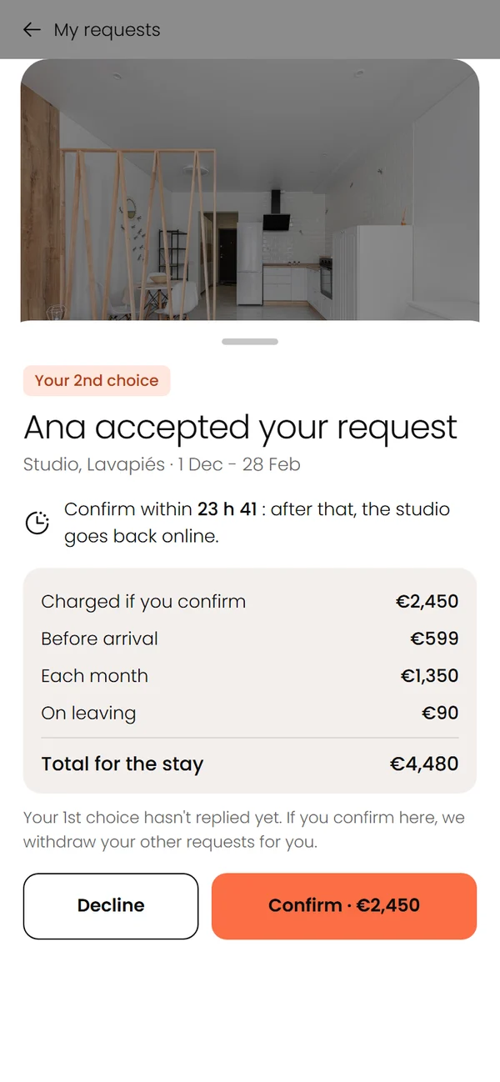Open the studio apartment photo

(250, 190)
